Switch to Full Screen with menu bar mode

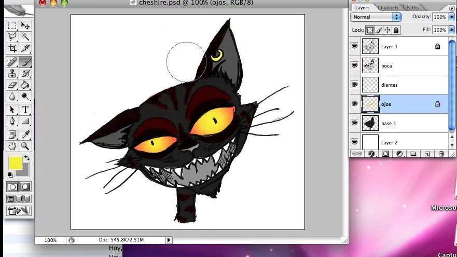(x=19, y=199)
